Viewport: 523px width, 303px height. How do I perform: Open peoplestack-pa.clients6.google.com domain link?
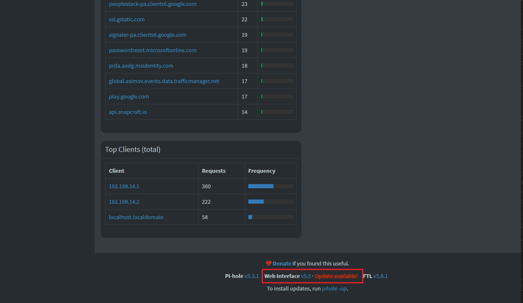point(153,4)
